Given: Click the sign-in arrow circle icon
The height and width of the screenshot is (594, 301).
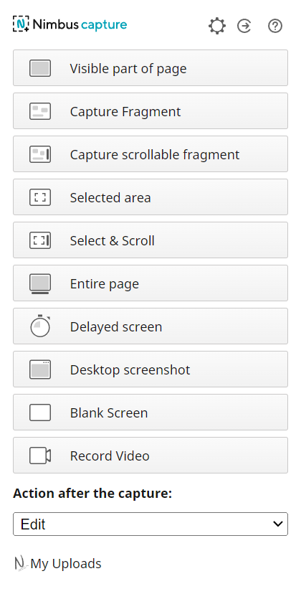Looking at the screenshot, I should (244, 26).
